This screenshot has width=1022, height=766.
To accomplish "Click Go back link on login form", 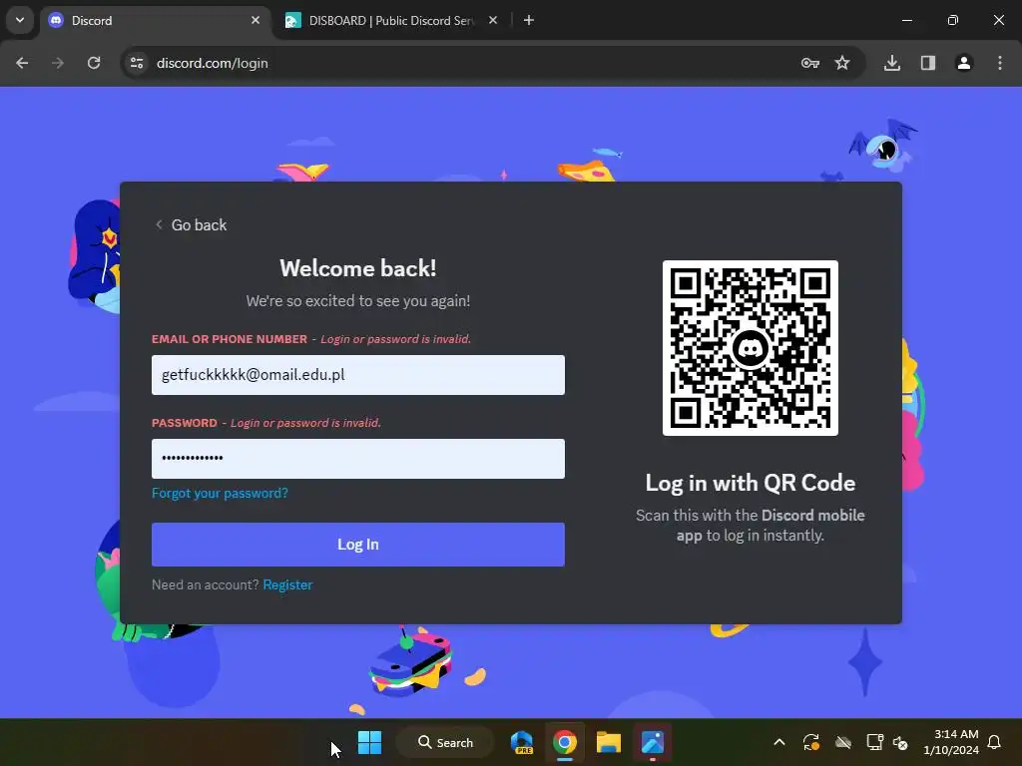I will point(191,224).
